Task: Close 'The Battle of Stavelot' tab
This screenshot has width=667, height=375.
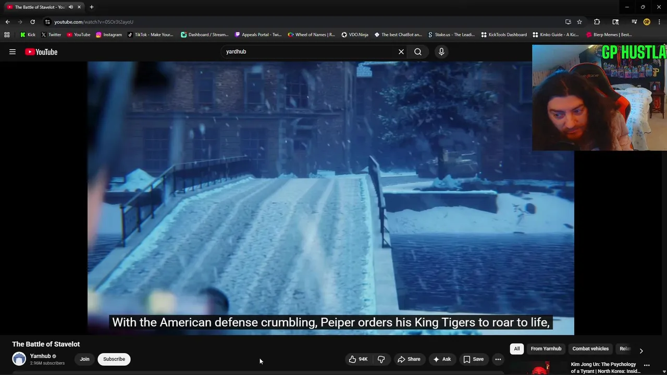Action: 79,7
